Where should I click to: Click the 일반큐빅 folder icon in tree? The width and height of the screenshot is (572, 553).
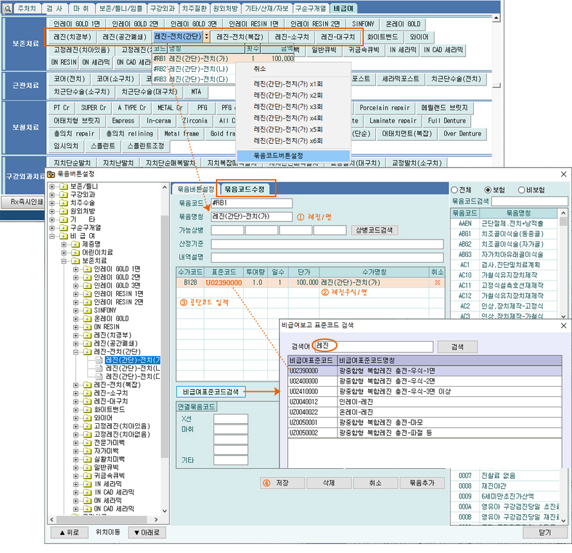[x=87, y=468]
